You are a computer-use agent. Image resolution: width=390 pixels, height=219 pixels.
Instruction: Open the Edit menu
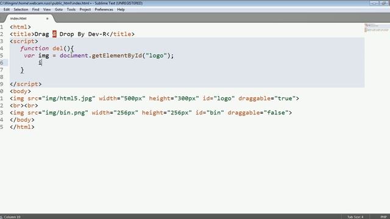(7, 10)
